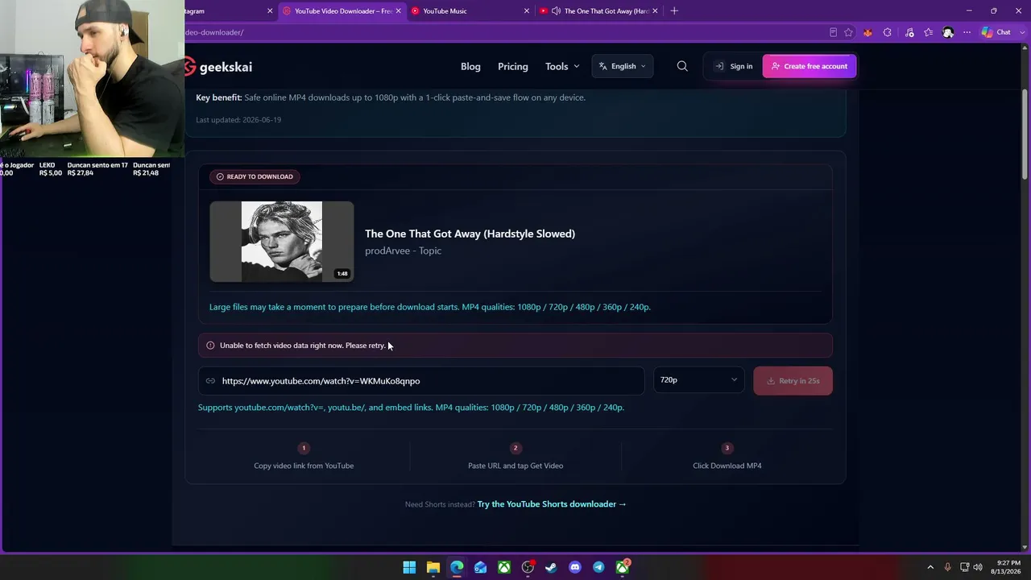Open Discord from the taskbar
Screen dimensions: 1031x580
[x=574, y=567]
